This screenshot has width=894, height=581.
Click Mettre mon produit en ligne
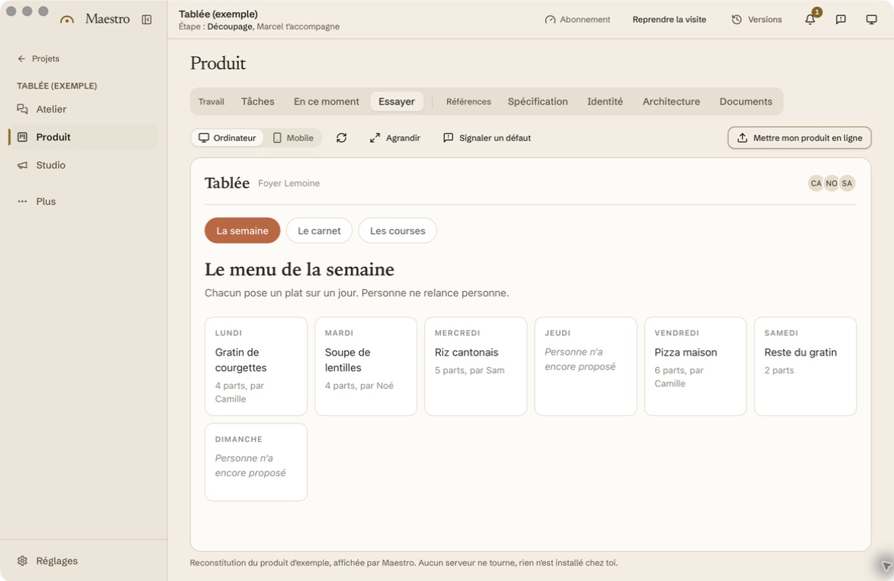point(799,138)
